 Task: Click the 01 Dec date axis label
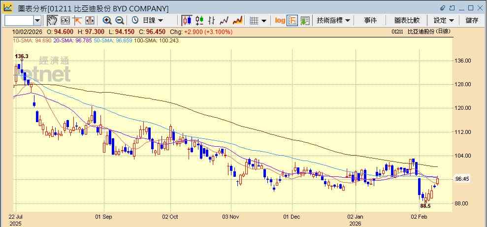292,217
